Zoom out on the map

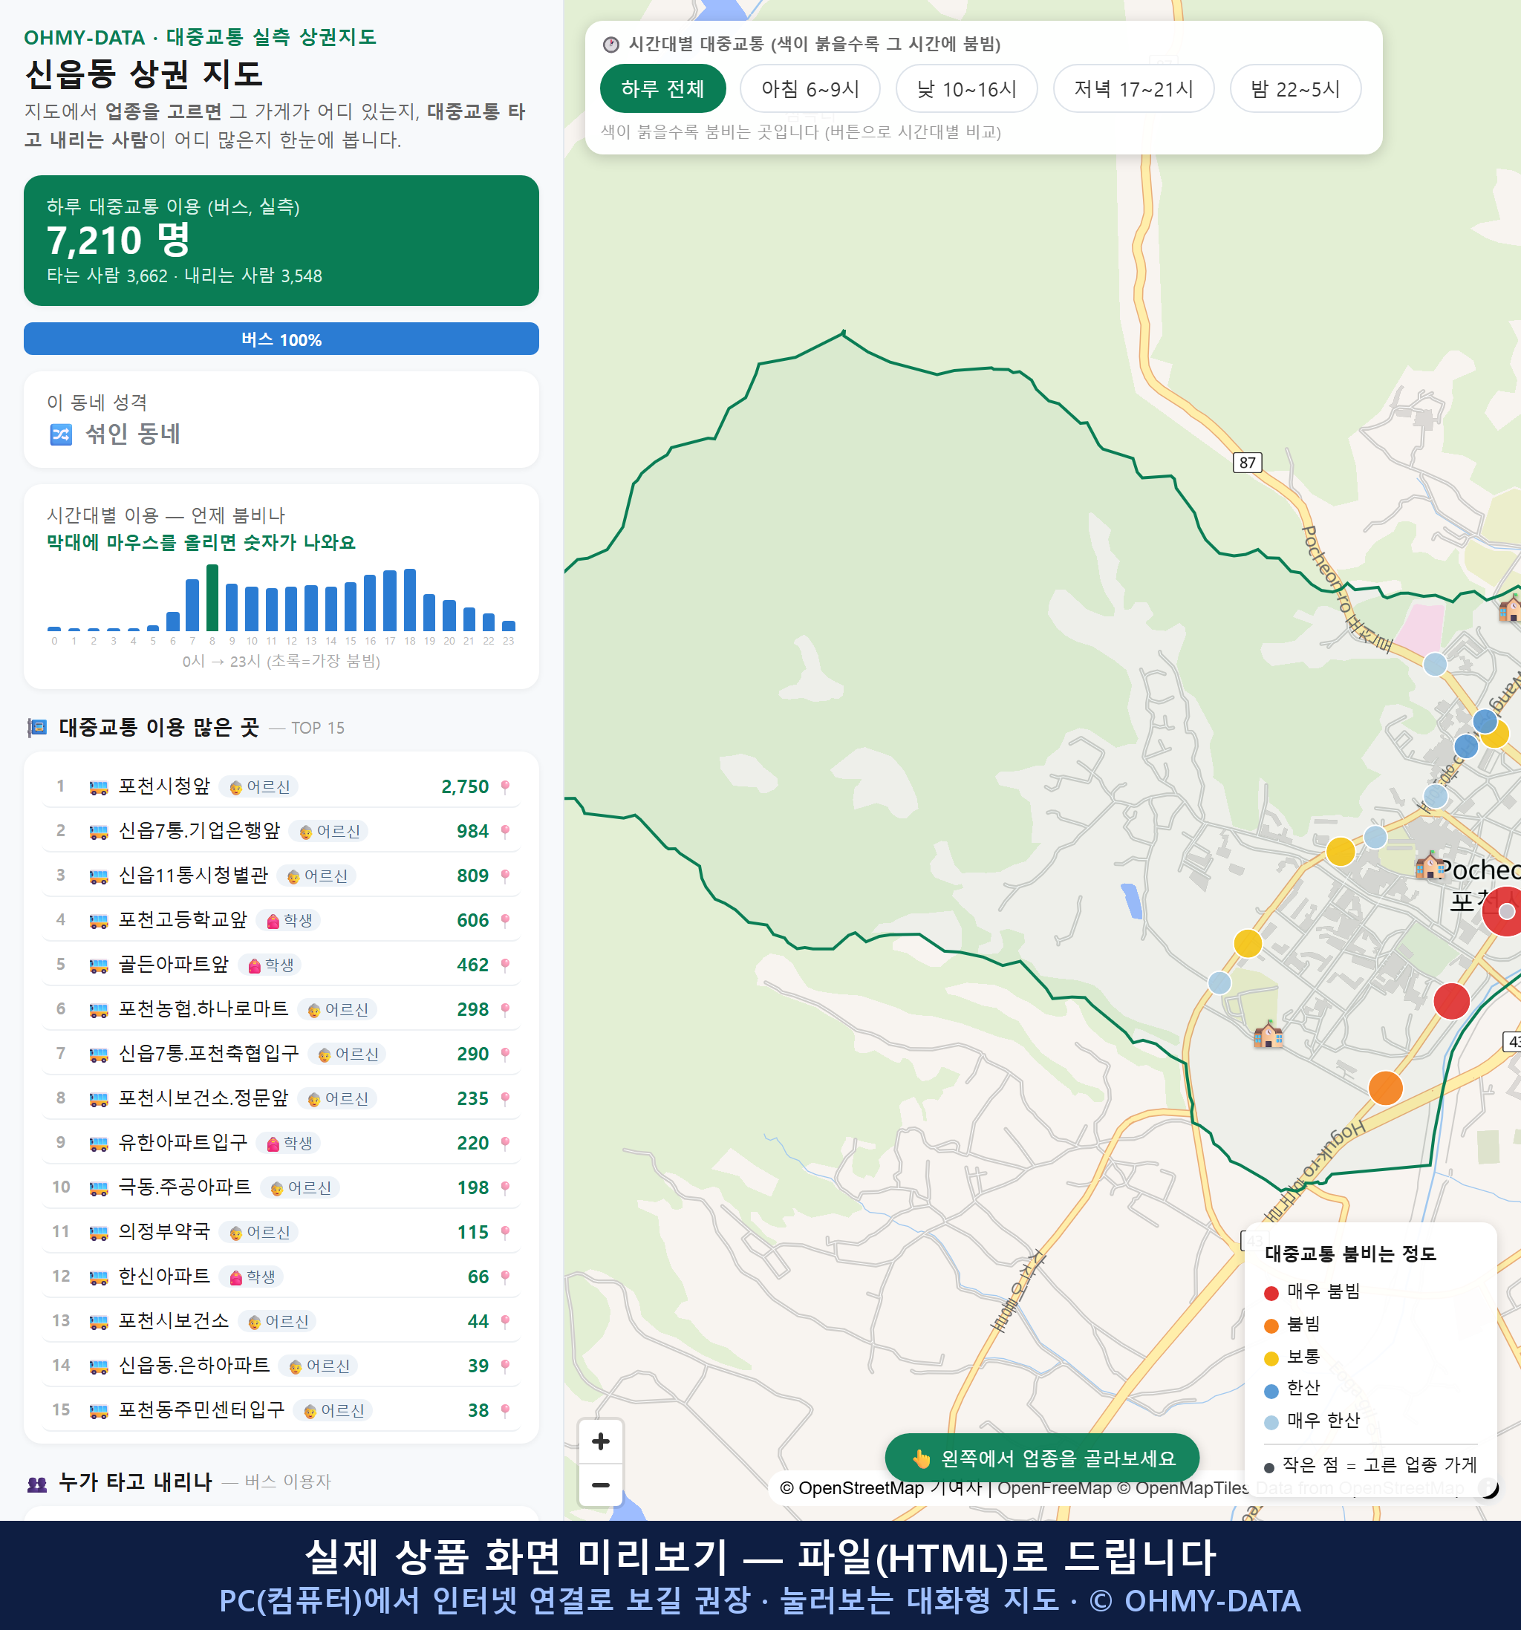tap(600, 1485)
